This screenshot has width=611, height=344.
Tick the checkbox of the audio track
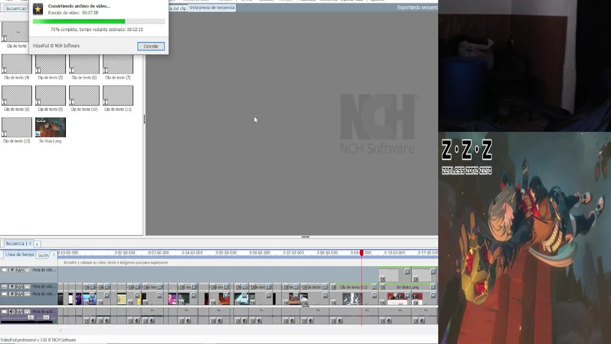[x=4, y=312]
